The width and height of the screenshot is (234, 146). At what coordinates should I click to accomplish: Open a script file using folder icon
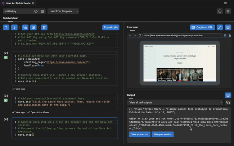(36, 11)
